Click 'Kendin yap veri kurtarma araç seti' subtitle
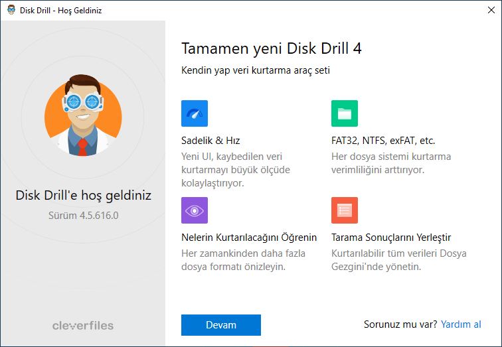502x347 pixels. click(256, 70)
